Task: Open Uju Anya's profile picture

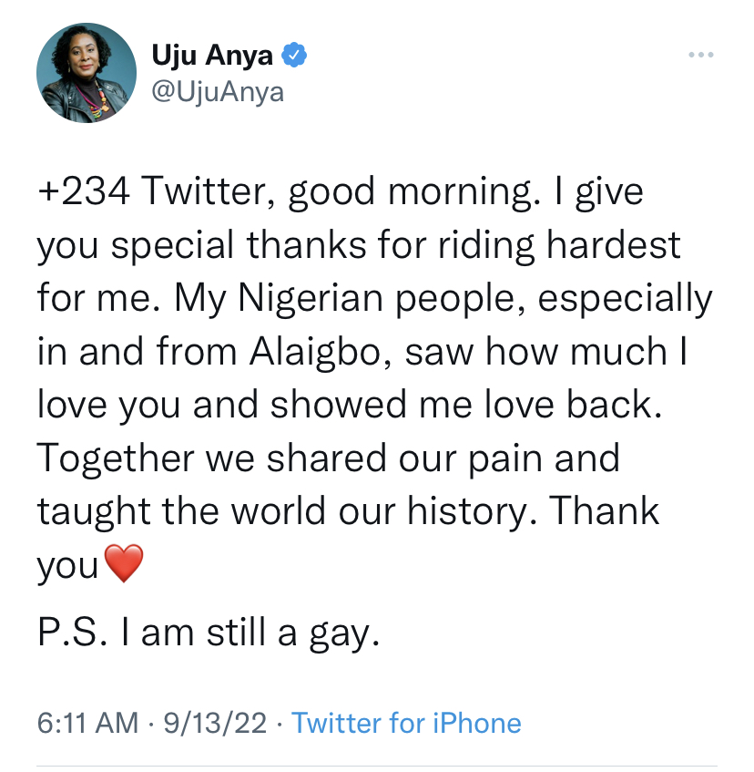Action: (x=87, y=73)
